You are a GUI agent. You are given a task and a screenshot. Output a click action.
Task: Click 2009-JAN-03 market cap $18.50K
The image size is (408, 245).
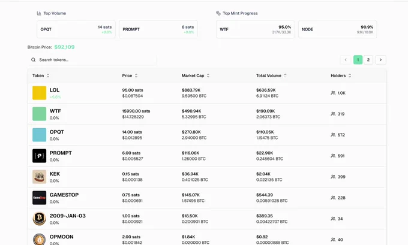[x=190, y=216]
